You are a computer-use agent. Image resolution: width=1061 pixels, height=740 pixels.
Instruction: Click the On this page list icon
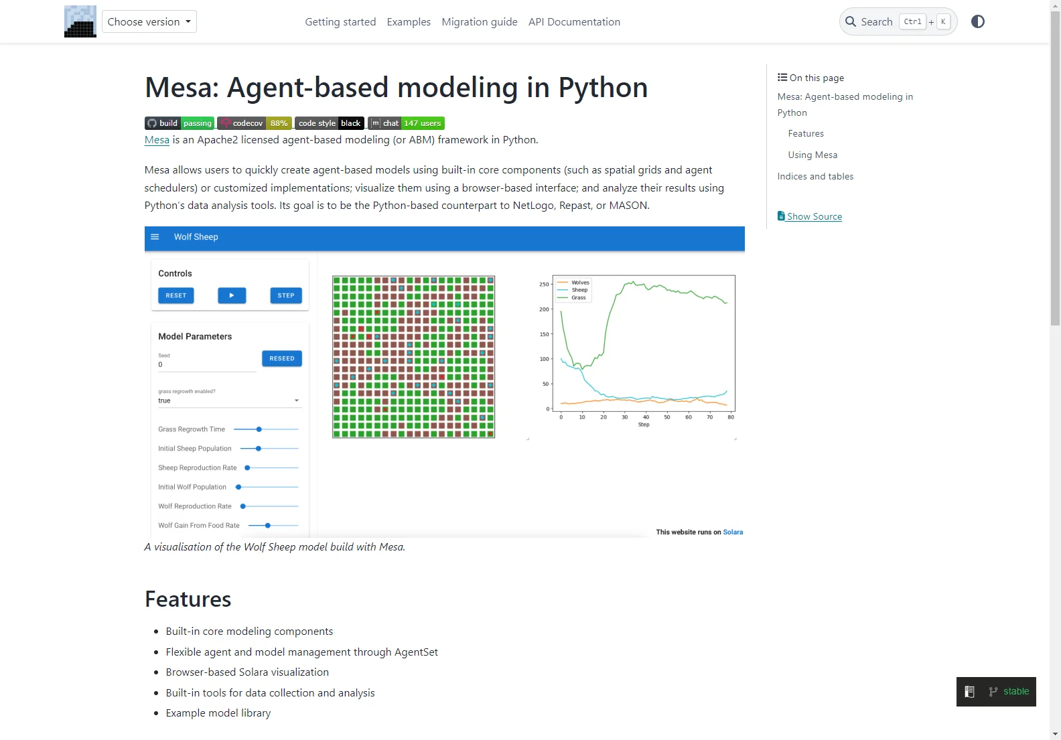[x=782, y=77]
